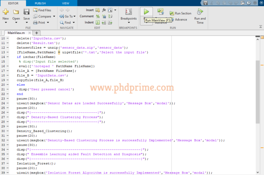This screenshot has width=264, height=175.
Task: Switch to the VIEW tab
Action: (x=66, y=3)
